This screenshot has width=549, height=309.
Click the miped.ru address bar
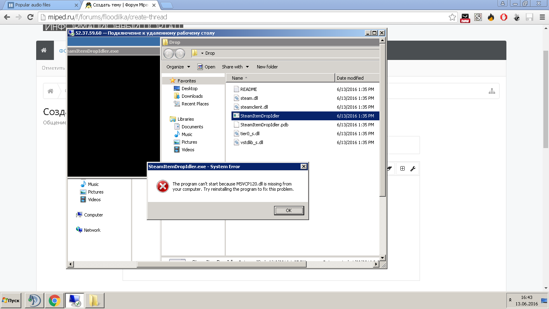pos(247,17)
